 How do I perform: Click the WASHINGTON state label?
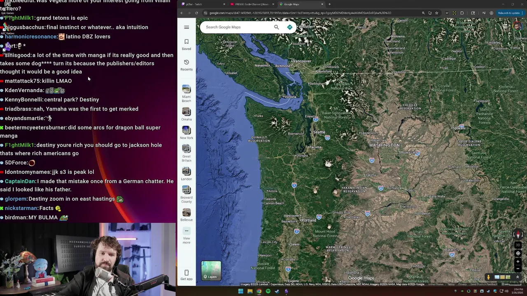384,145
